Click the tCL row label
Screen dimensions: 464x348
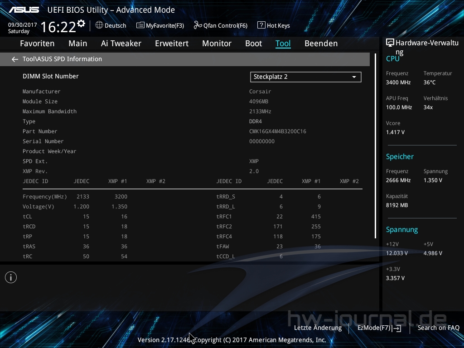27,217
